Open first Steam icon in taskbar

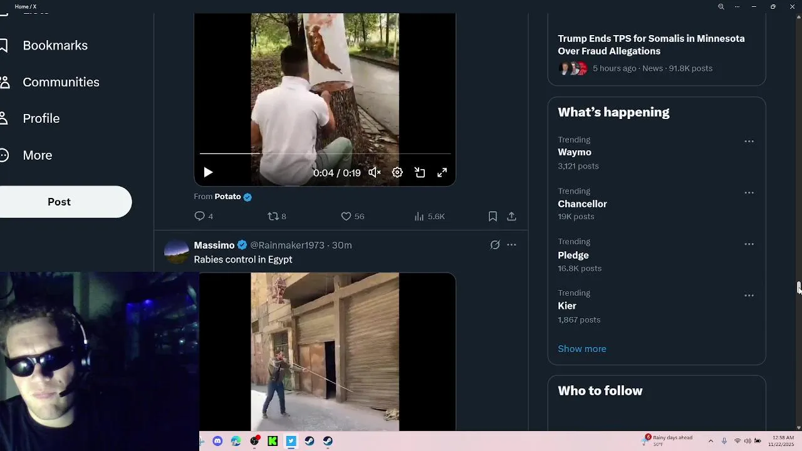[x=310, y=441]
